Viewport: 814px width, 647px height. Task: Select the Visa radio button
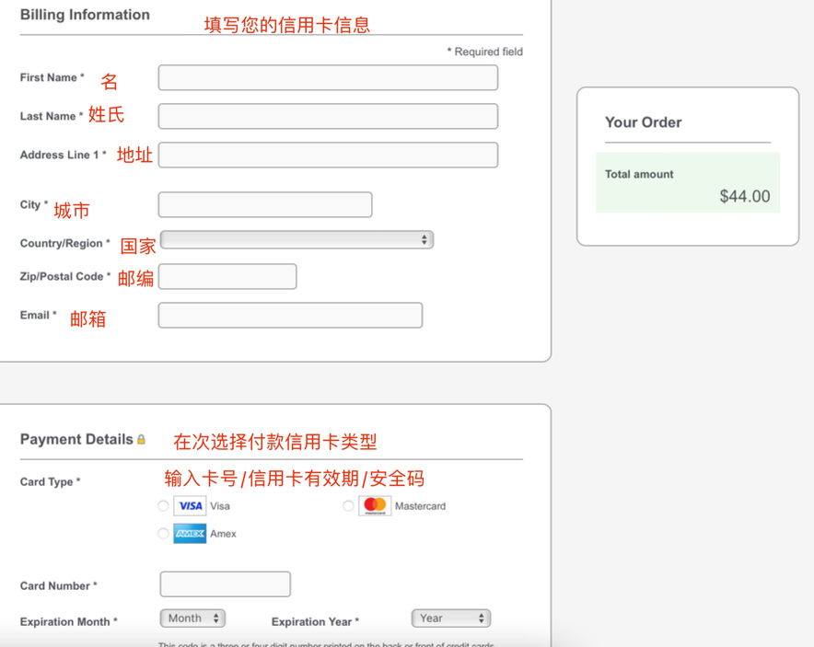[x=163, y=506]
